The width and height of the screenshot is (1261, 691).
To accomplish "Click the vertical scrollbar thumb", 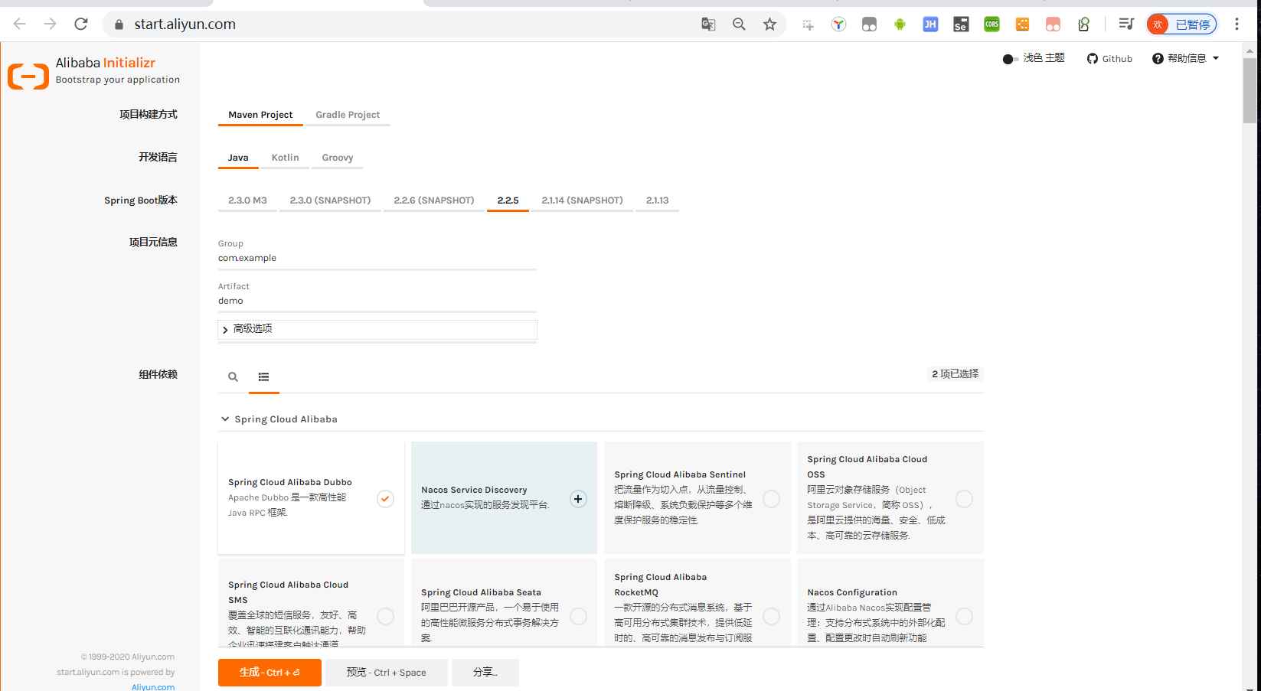I will pyautogui.click(x=1250, y=90).
